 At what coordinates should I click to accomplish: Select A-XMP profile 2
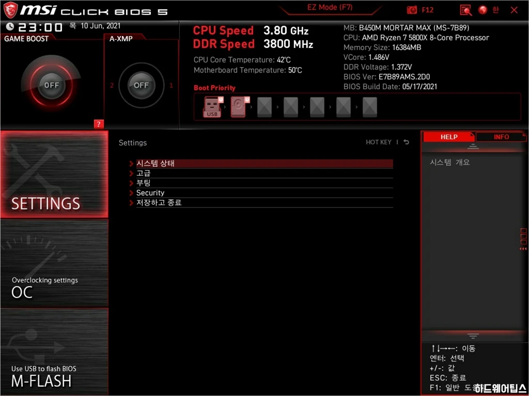112,85
